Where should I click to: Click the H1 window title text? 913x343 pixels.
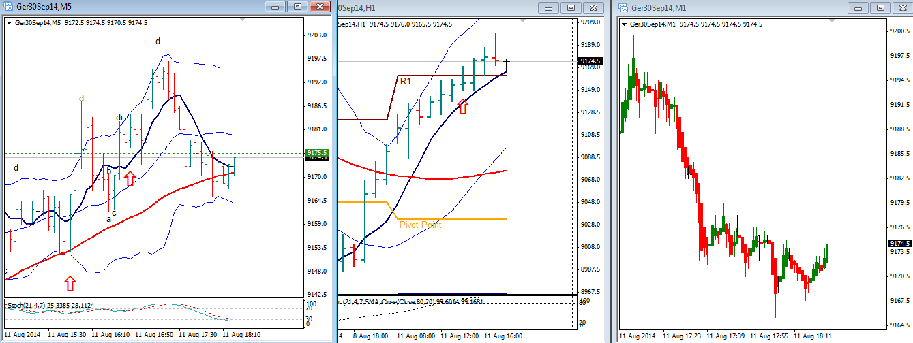pyautogui.click(x=357, y=7)
